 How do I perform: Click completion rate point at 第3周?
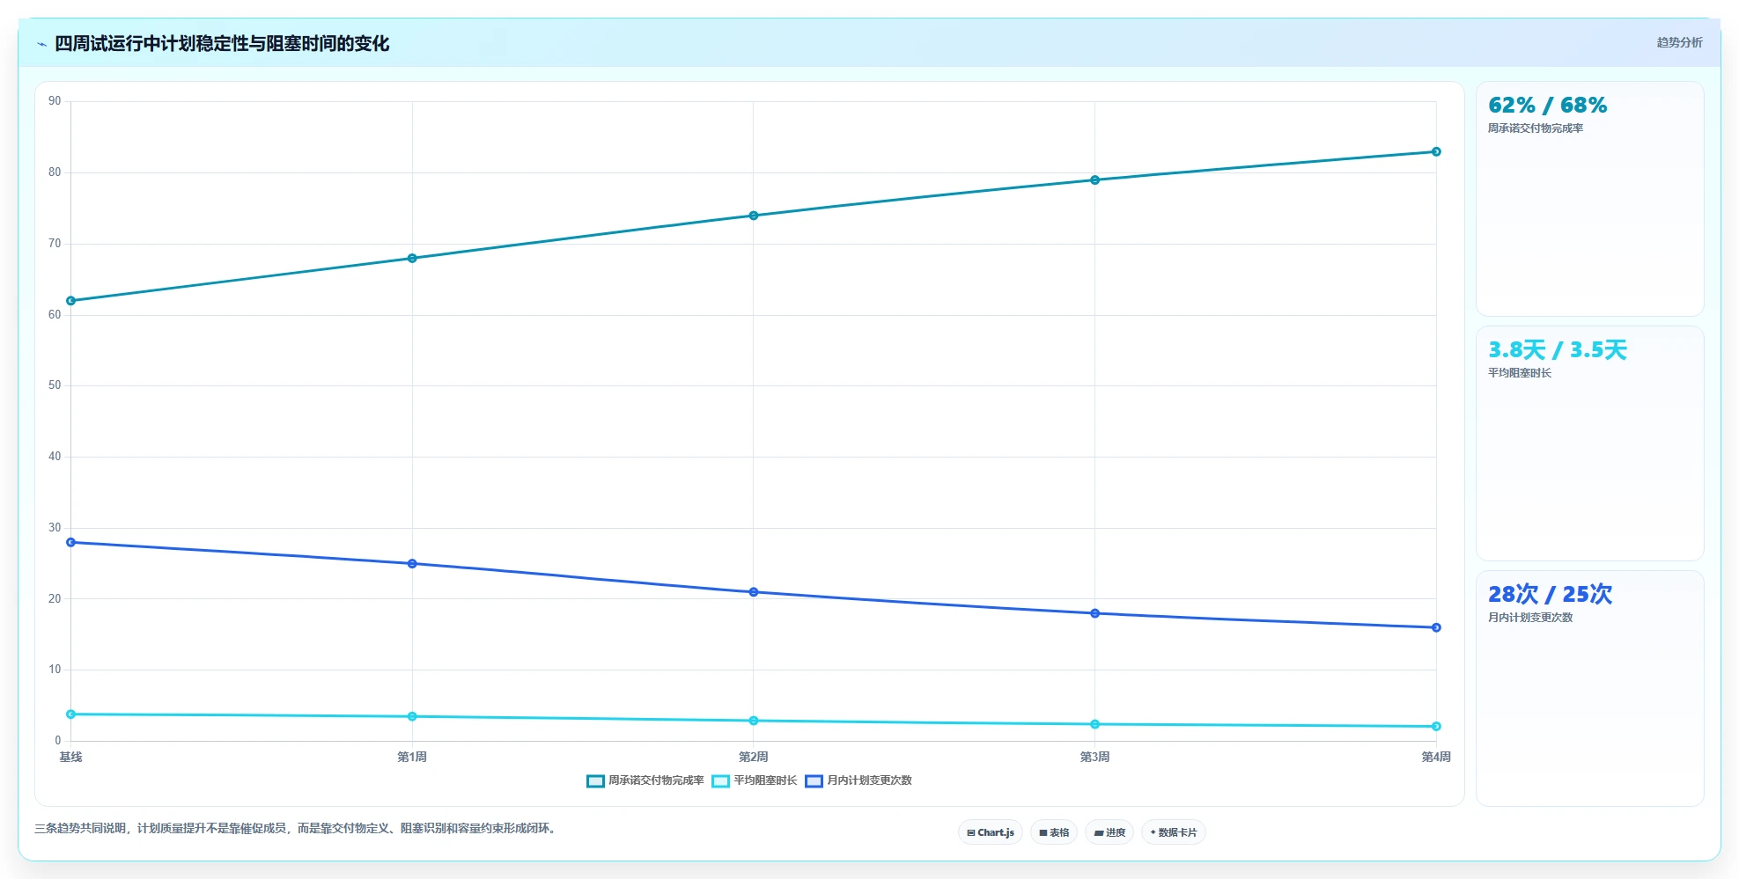pyautogui.click(x=1095, y=180)
